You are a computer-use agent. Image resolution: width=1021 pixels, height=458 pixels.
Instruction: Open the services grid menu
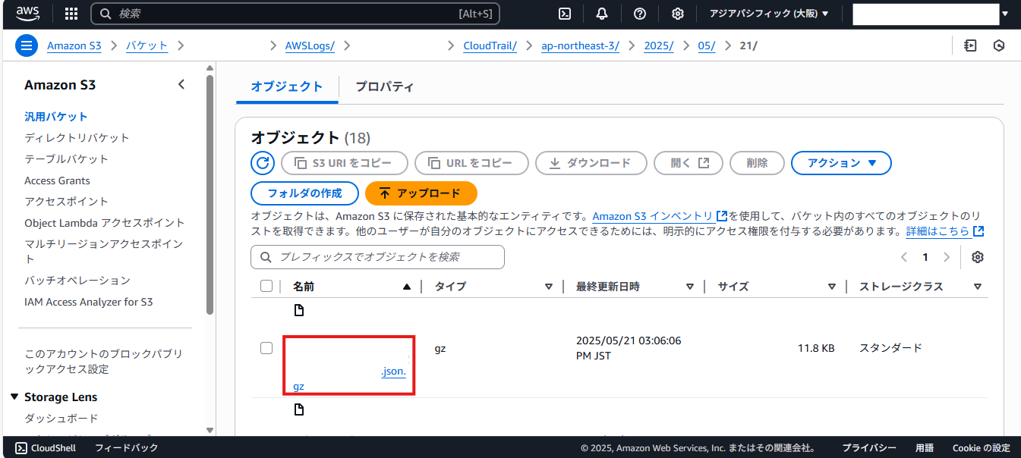71,14
